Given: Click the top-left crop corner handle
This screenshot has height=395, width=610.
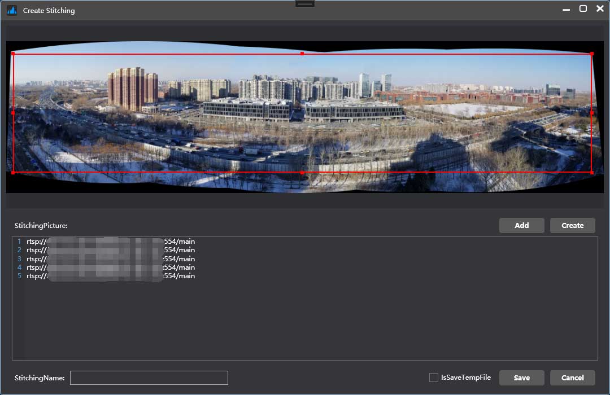Looking at the screenshot, I should click(13, 54).
